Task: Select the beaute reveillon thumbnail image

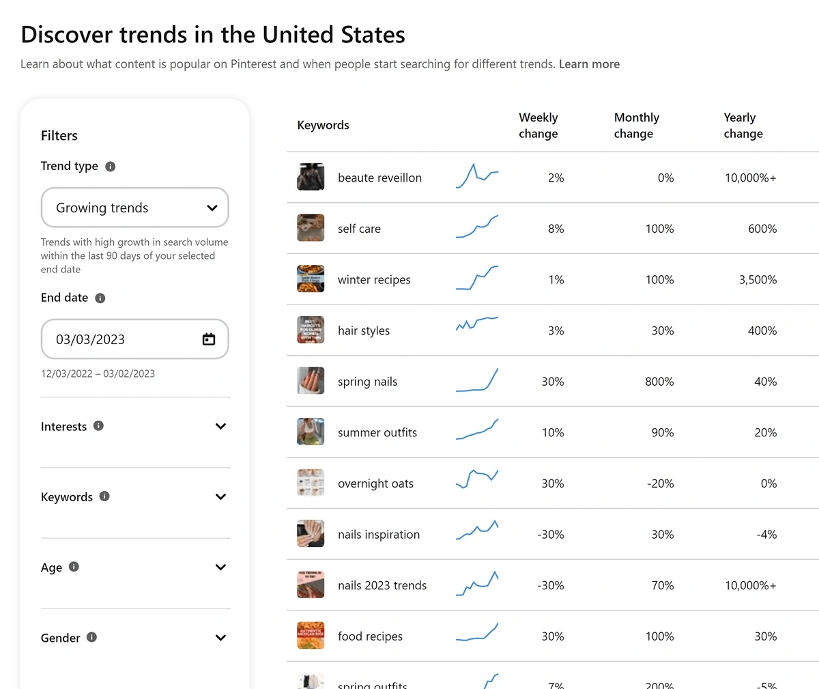Action: coord(311,177)
